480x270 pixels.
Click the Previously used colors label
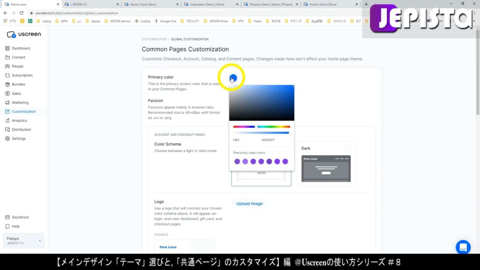[249, 153]
